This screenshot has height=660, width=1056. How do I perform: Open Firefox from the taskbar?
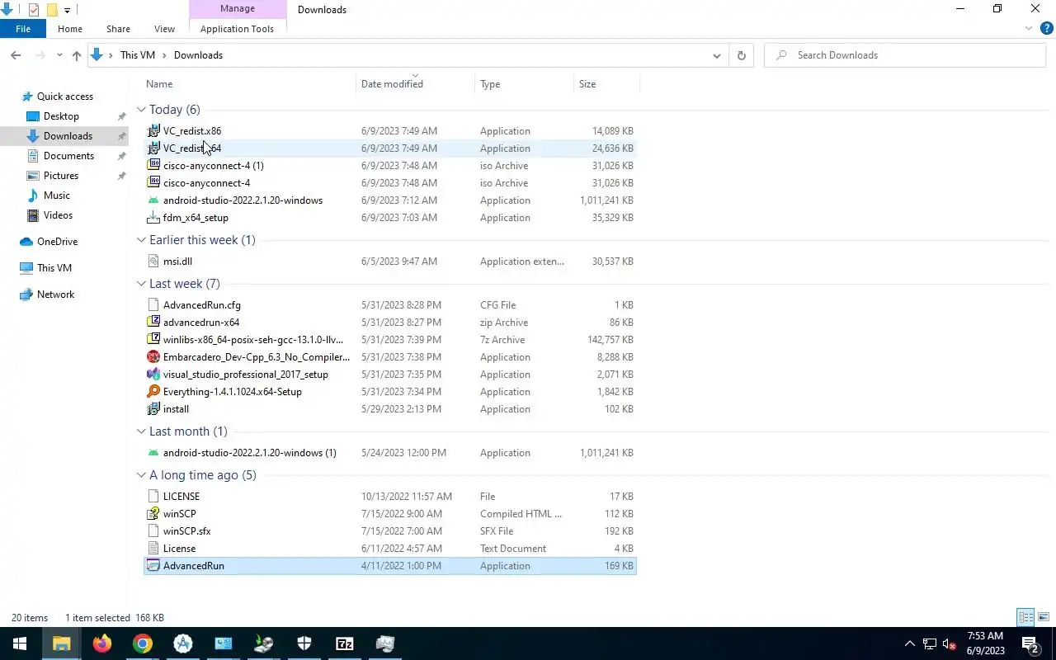(102, 643)
